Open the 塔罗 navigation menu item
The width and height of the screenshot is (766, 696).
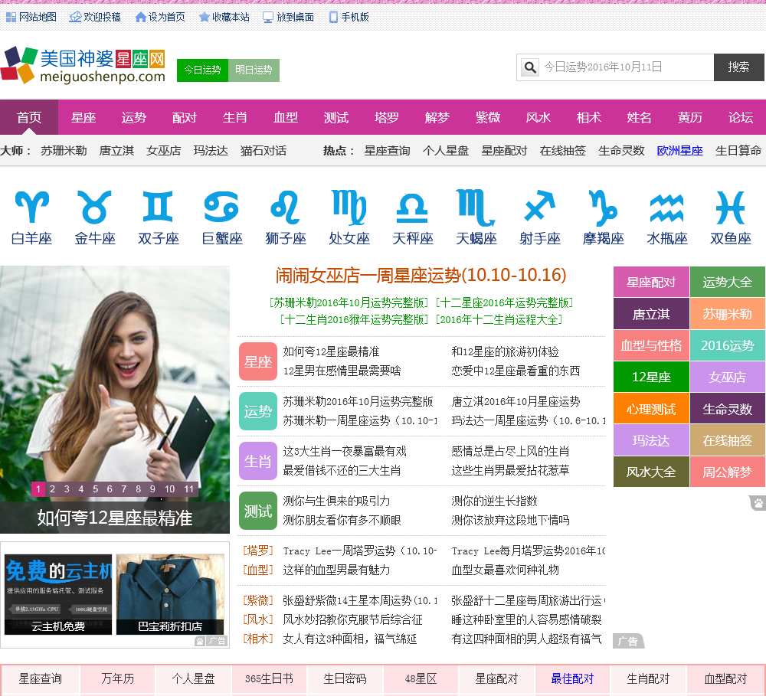(386, 117)
